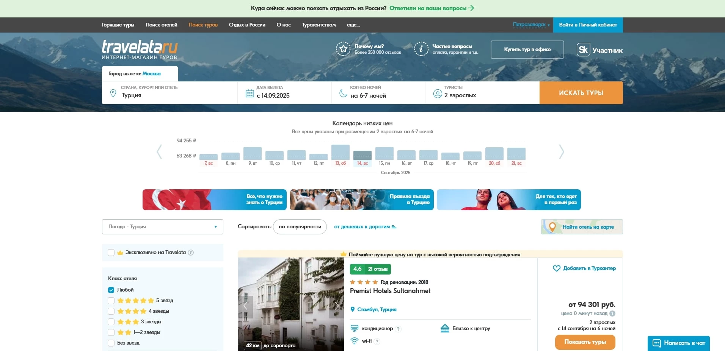Click the info icon for "Частые вопросы"
Viewport: 725px width, 351px height.
(x=421, y=49)
